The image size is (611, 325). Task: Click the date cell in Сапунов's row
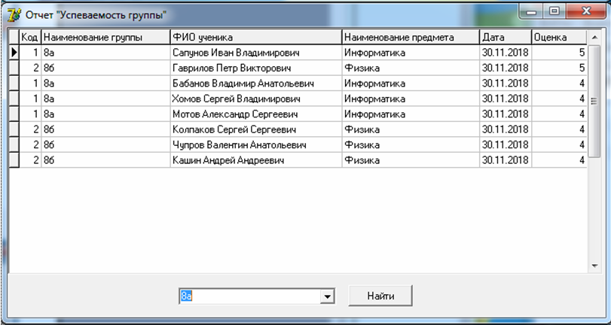coord(506,53)
